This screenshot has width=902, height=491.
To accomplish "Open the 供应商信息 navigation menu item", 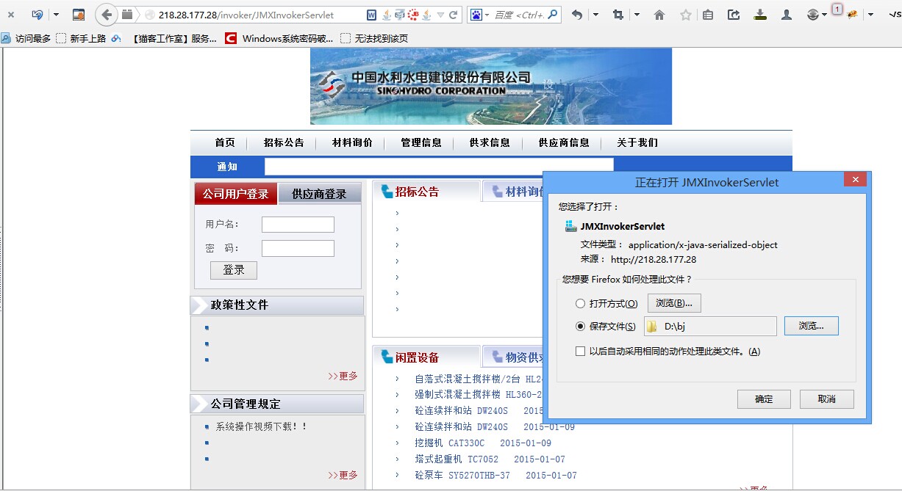I will coord(564,142).
